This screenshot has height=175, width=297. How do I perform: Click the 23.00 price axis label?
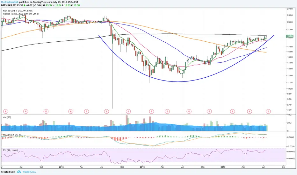pos(290,22)
